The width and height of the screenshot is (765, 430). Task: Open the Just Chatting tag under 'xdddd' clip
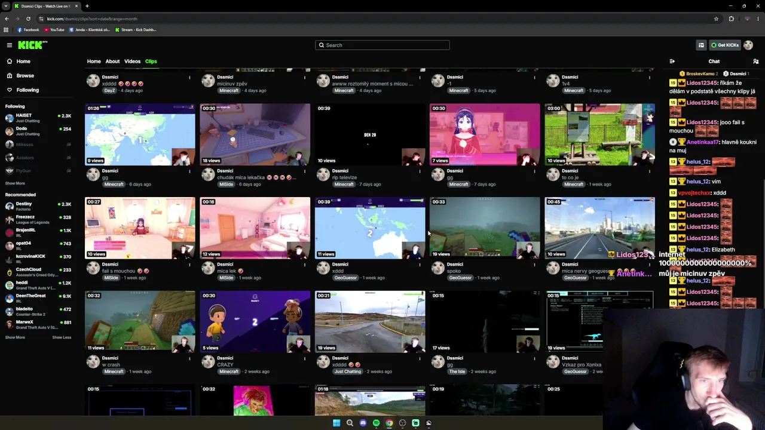pos(348,371)
